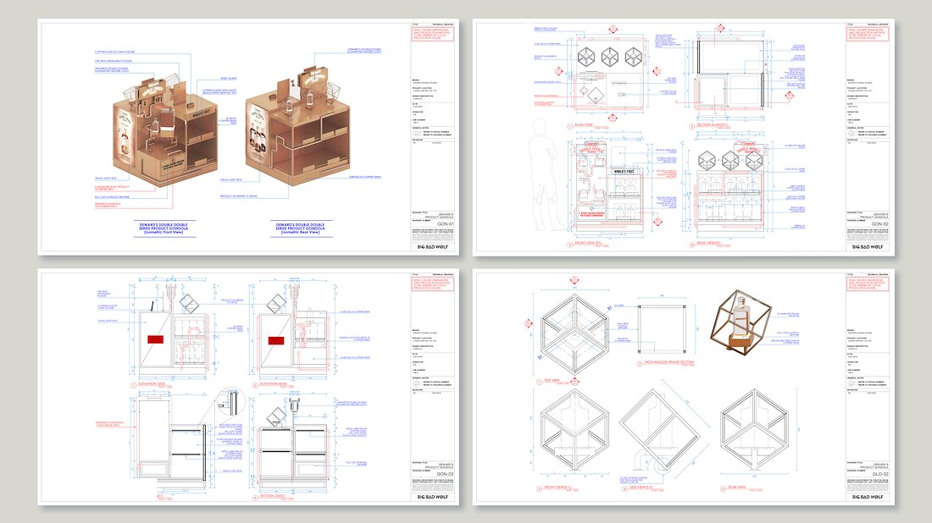
Task: Select the "Isometric Front View" caption text
Action: pyautogui.click(x=164, y=232)
